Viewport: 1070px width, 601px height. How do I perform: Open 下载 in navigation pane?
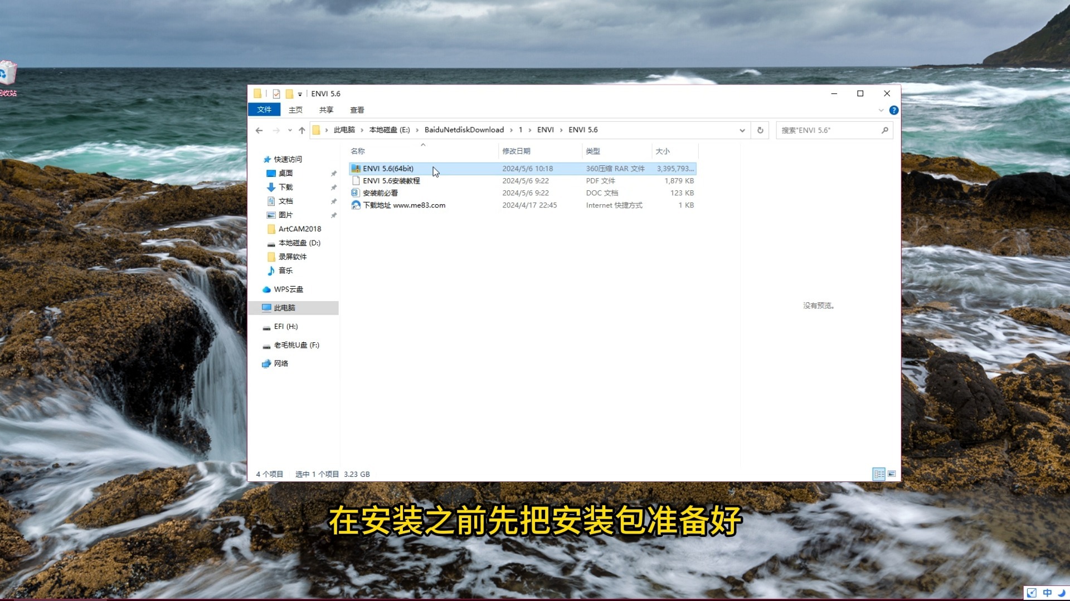click(285, 187)
